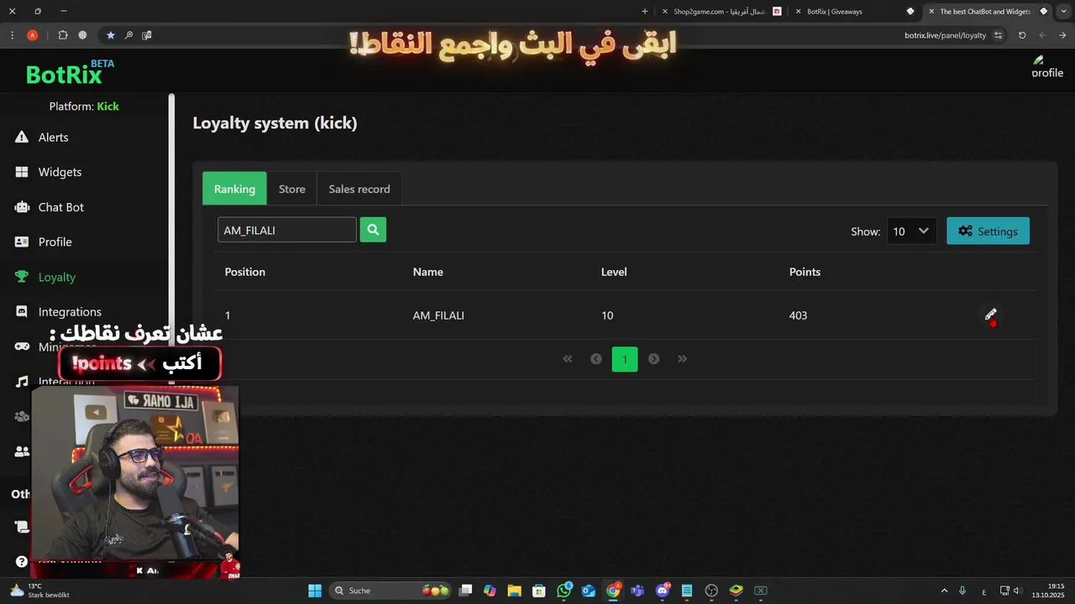Click the browser forward arrow

coord(1042,35)
